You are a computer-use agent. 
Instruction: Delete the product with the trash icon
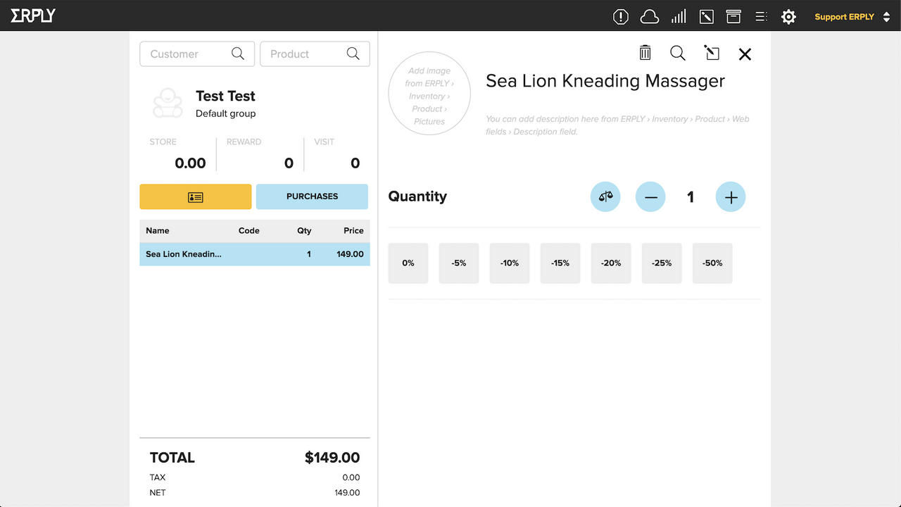[x=645, y=53]
